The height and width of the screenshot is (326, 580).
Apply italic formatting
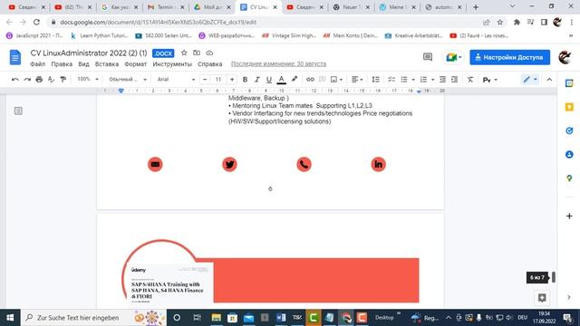(256, 80)
